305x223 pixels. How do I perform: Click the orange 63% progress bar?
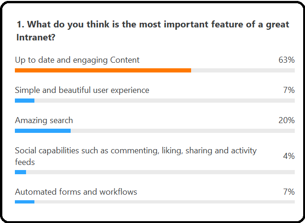pyautogui.click(x=103, y=70)
